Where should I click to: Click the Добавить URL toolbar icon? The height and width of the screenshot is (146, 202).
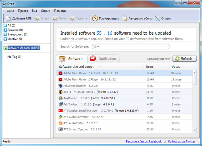click(x=8, y=18)
